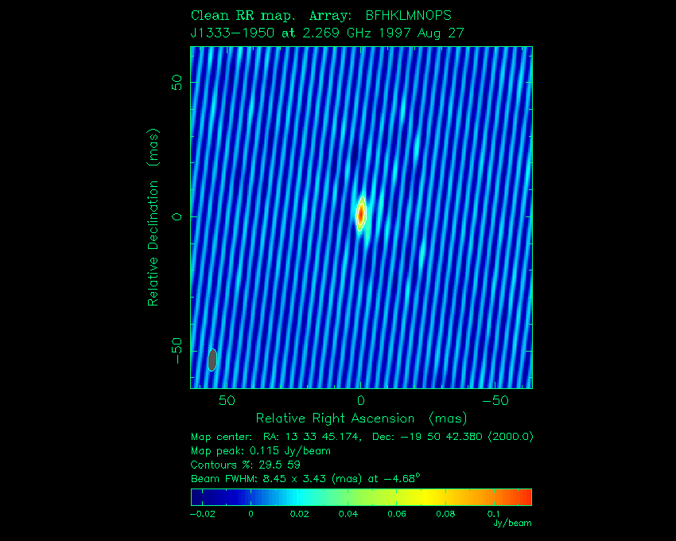The image size is (676, 541).
Task: Click the "-50" right ascension tick label
Action: (x=495, y=401)
